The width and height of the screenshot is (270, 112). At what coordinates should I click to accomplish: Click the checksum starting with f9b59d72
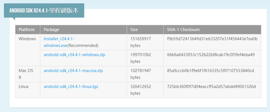[212, 39]
